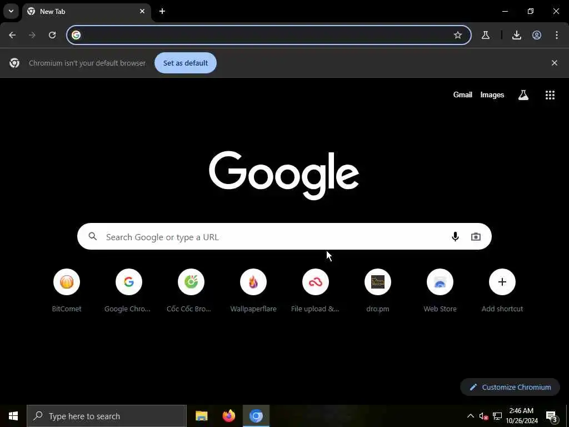This screenshot has height=427, width=569.
Task: Reload the current page
Action: 52,35
